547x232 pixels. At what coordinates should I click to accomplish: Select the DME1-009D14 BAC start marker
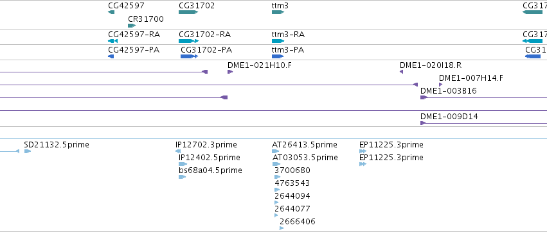pos(423,123)
